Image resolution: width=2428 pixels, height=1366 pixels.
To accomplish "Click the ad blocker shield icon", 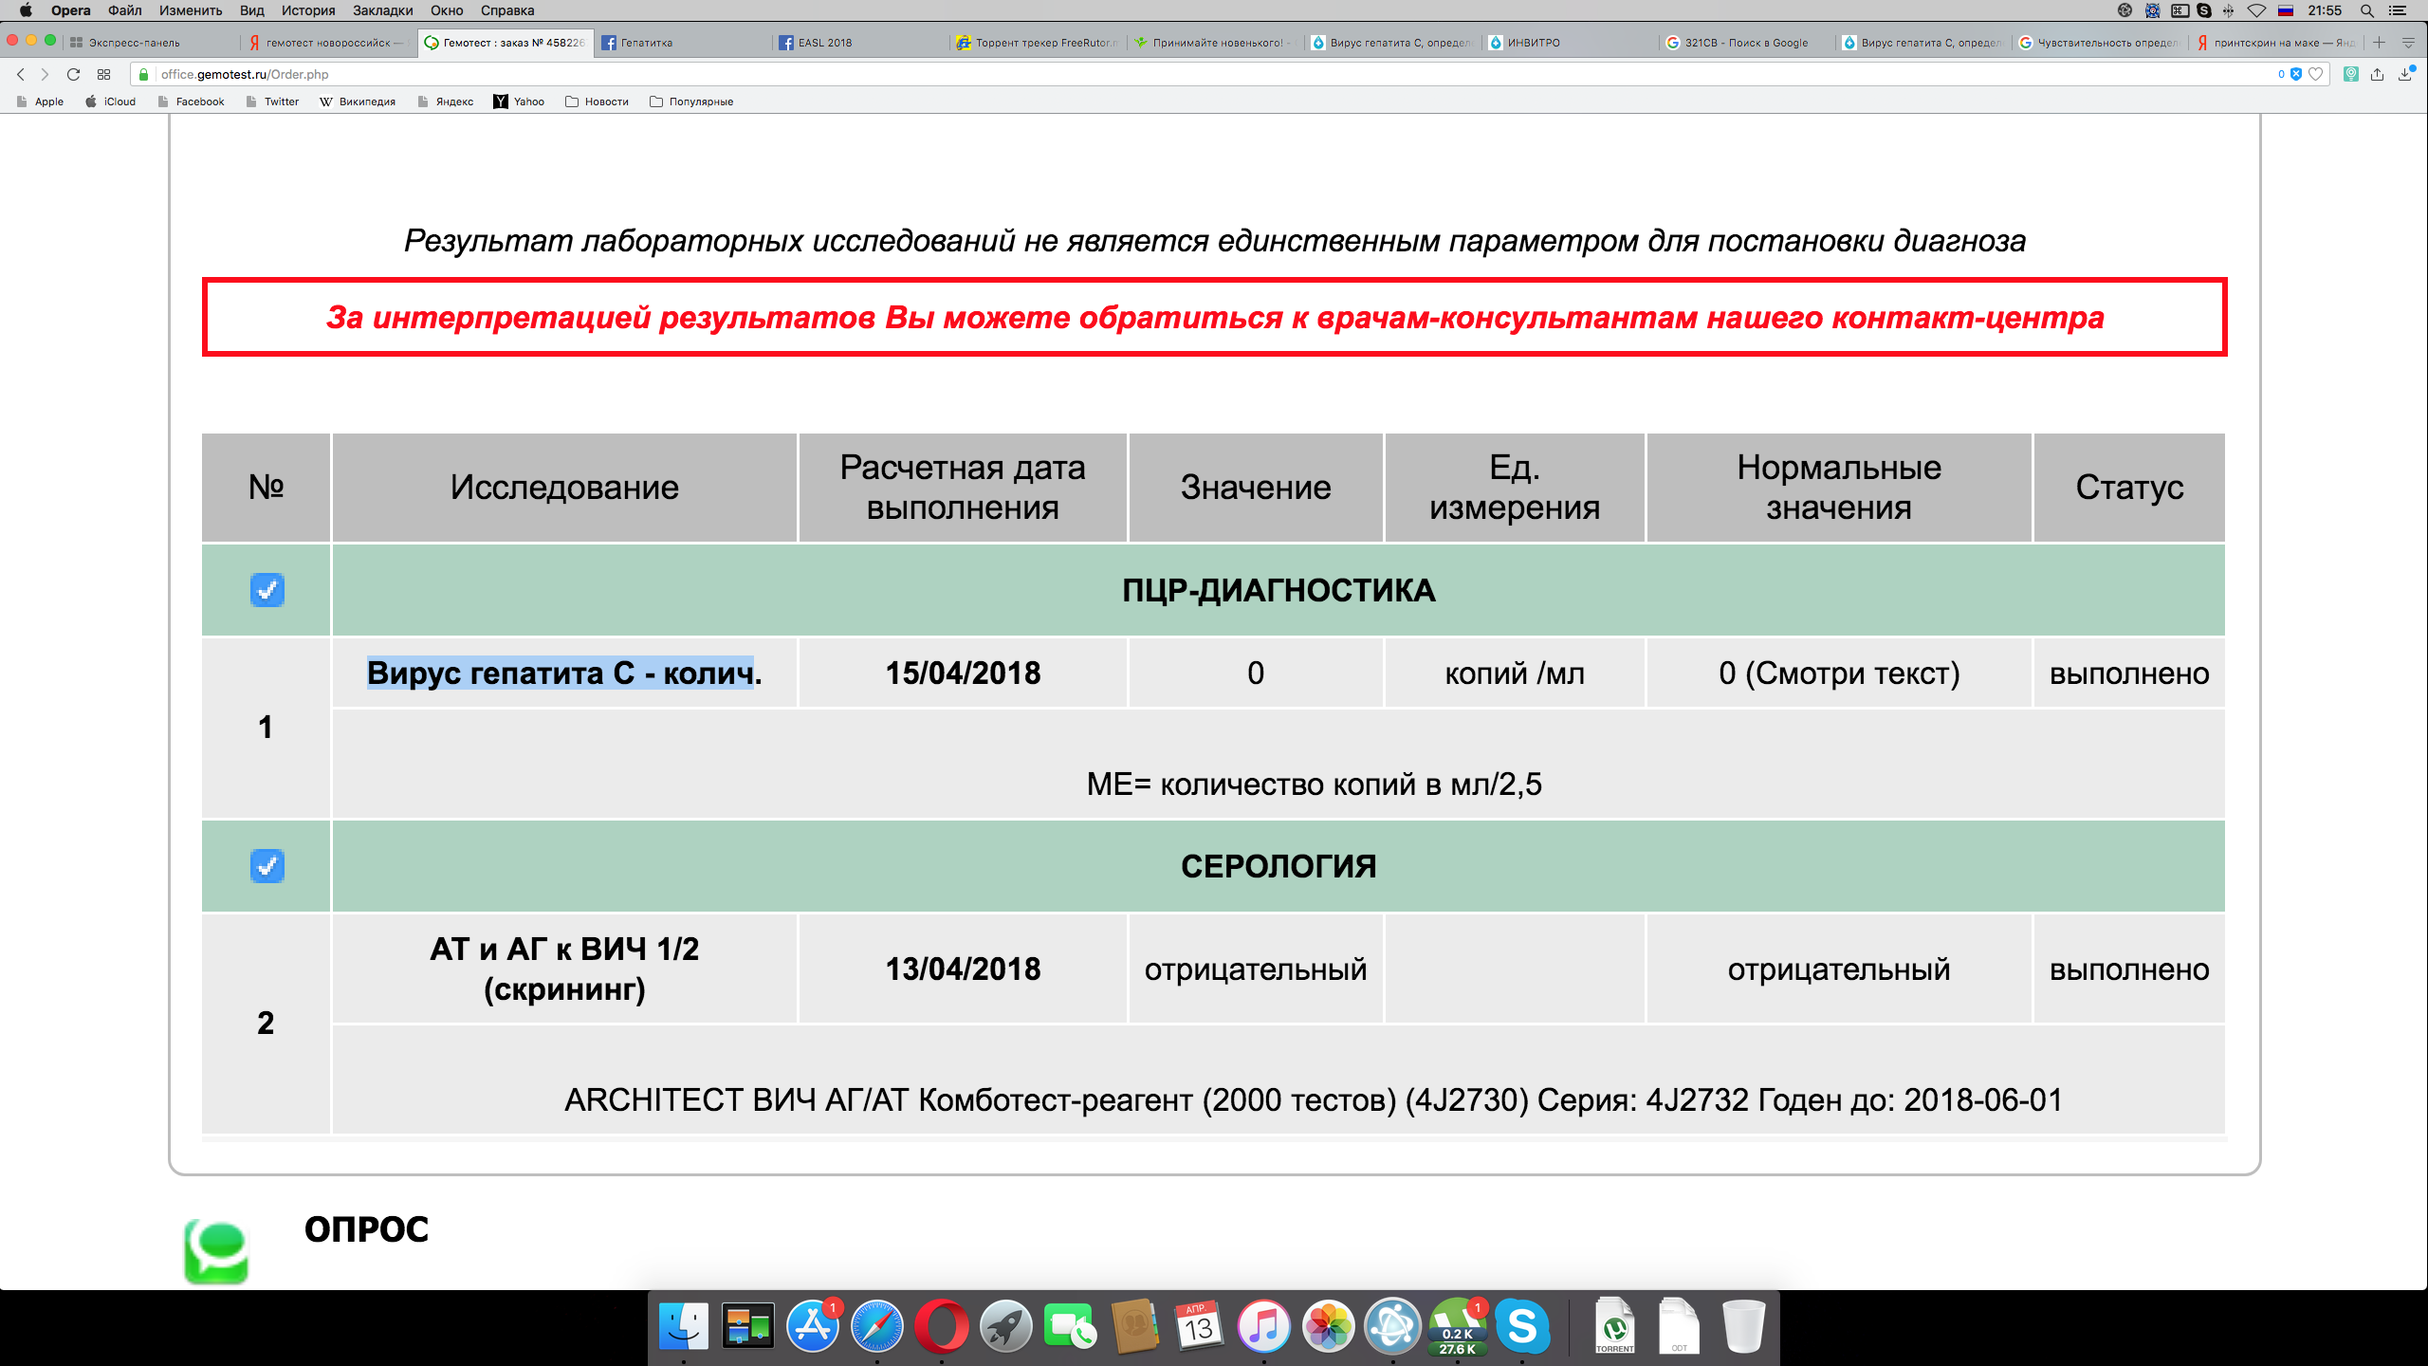I will (2296, 74).
